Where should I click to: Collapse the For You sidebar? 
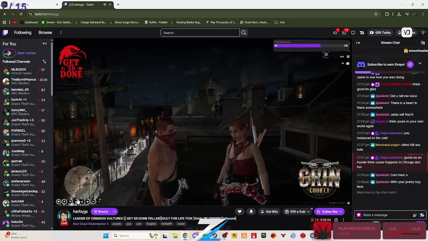(x=44, y=44)
